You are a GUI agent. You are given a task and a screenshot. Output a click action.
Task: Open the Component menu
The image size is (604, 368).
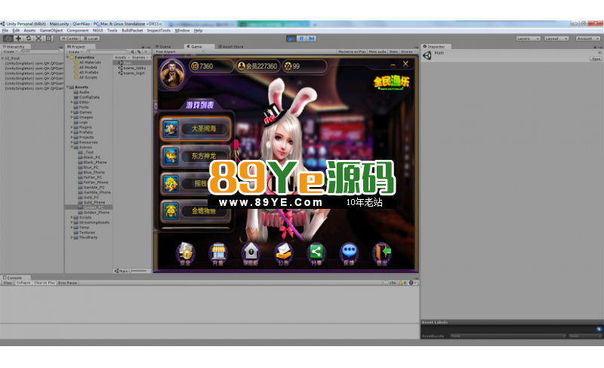pos(78,30)
